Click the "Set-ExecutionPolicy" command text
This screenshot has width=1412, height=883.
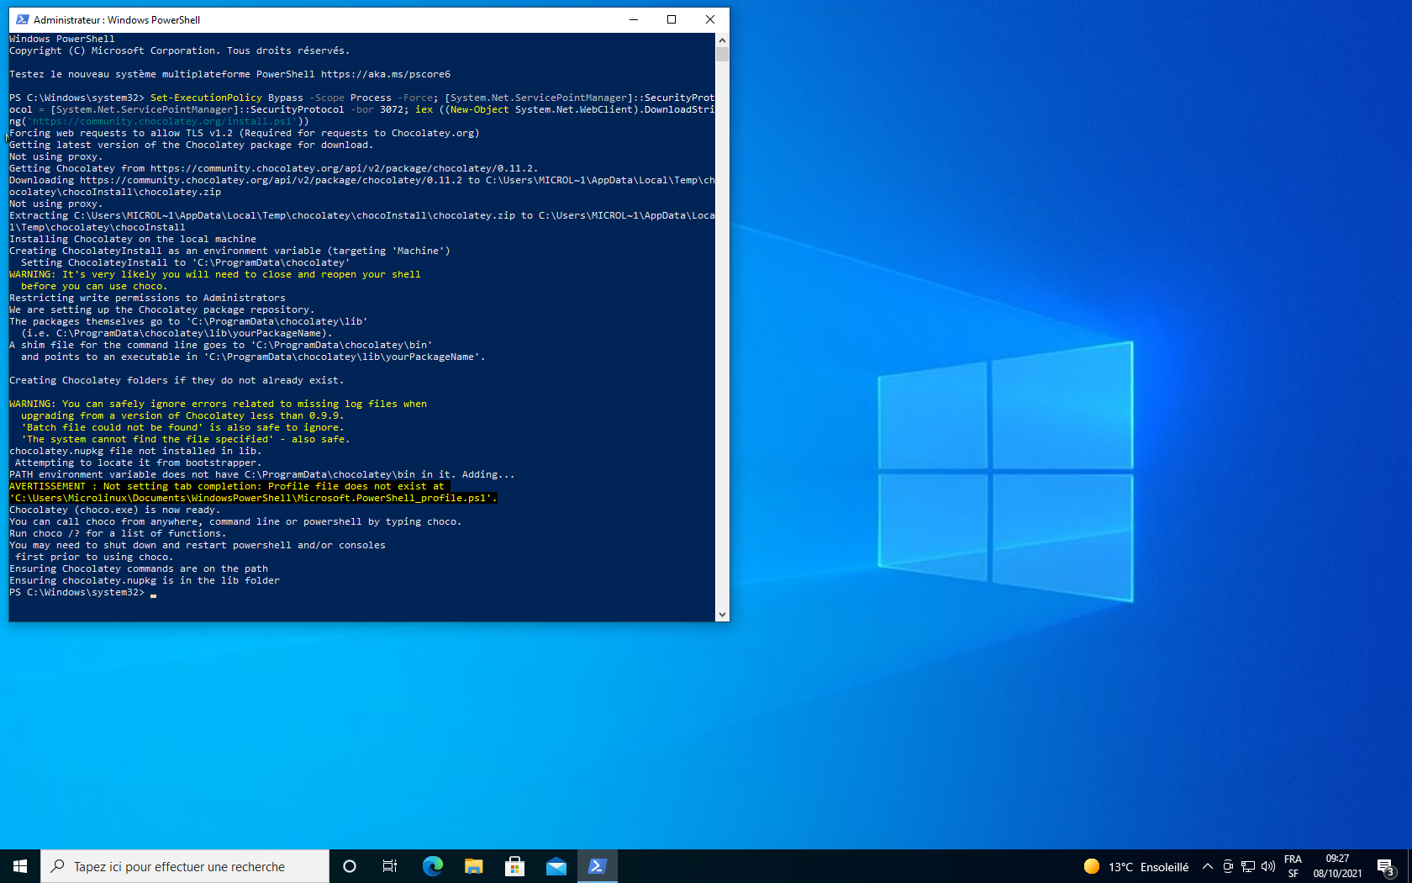206,98
